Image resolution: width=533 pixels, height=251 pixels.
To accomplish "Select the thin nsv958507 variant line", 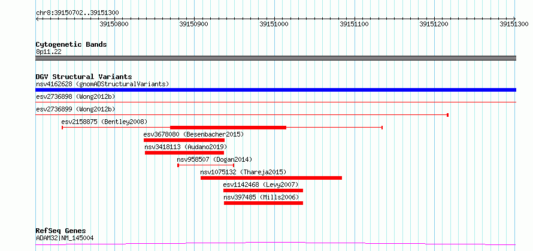I will coord(205,165).
